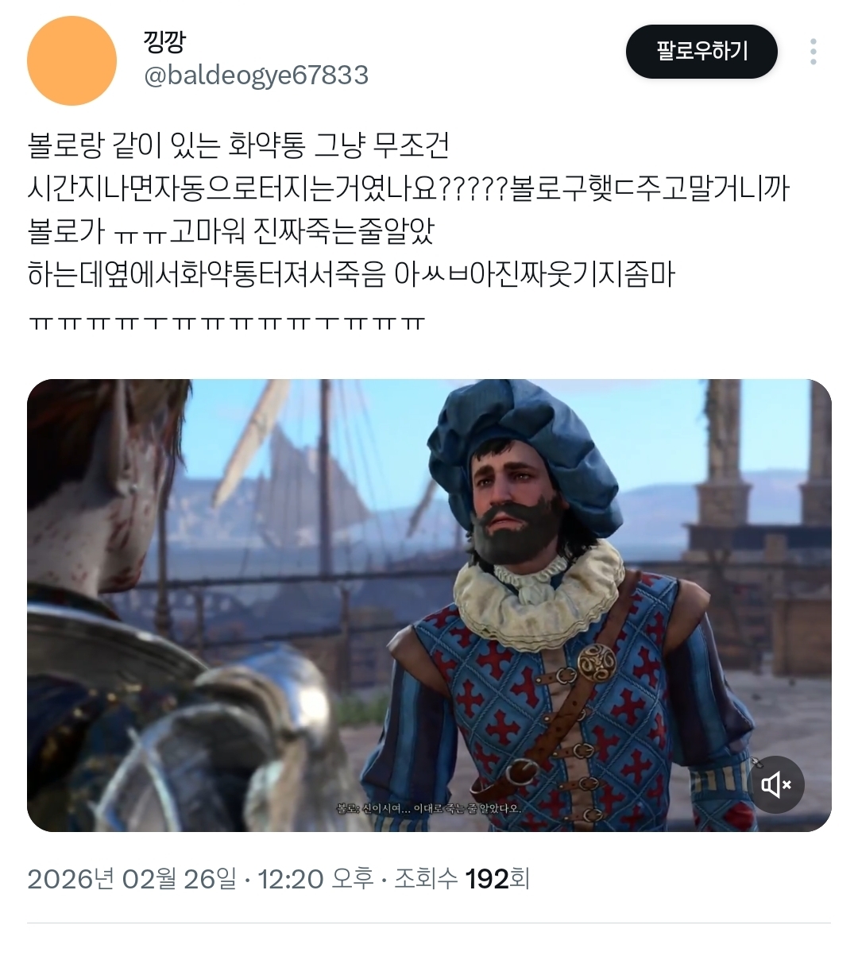Click Volo's ruffled collar in the video

539,592
